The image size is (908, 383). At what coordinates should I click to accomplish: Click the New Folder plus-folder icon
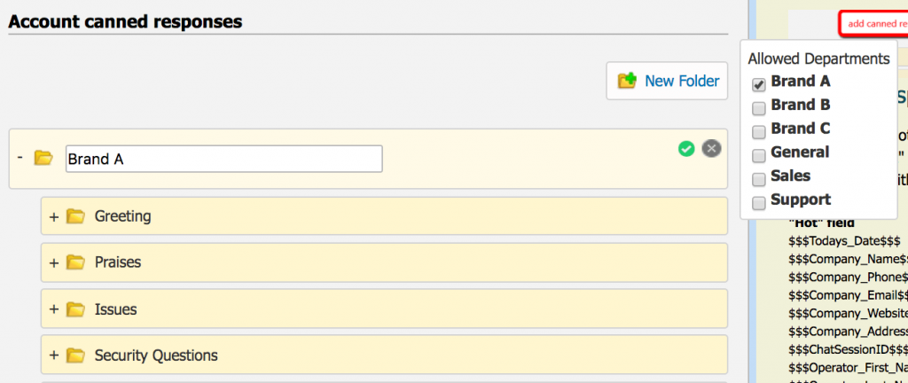click(x=627, y=81)
